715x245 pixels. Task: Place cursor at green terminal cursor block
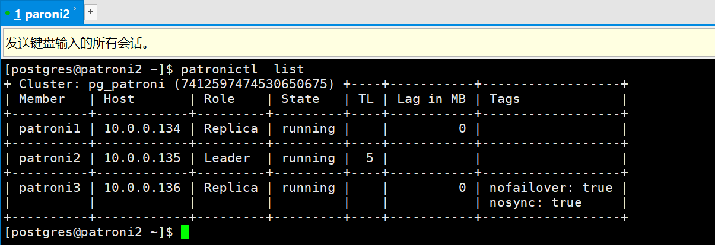tap(185, 232)
